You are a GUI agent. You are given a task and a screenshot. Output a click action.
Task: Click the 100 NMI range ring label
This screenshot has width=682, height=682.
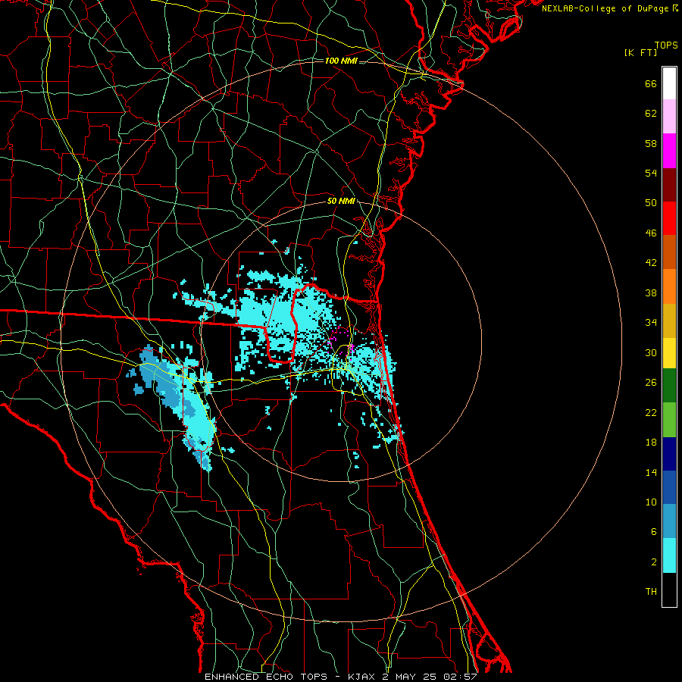[341, 61]
